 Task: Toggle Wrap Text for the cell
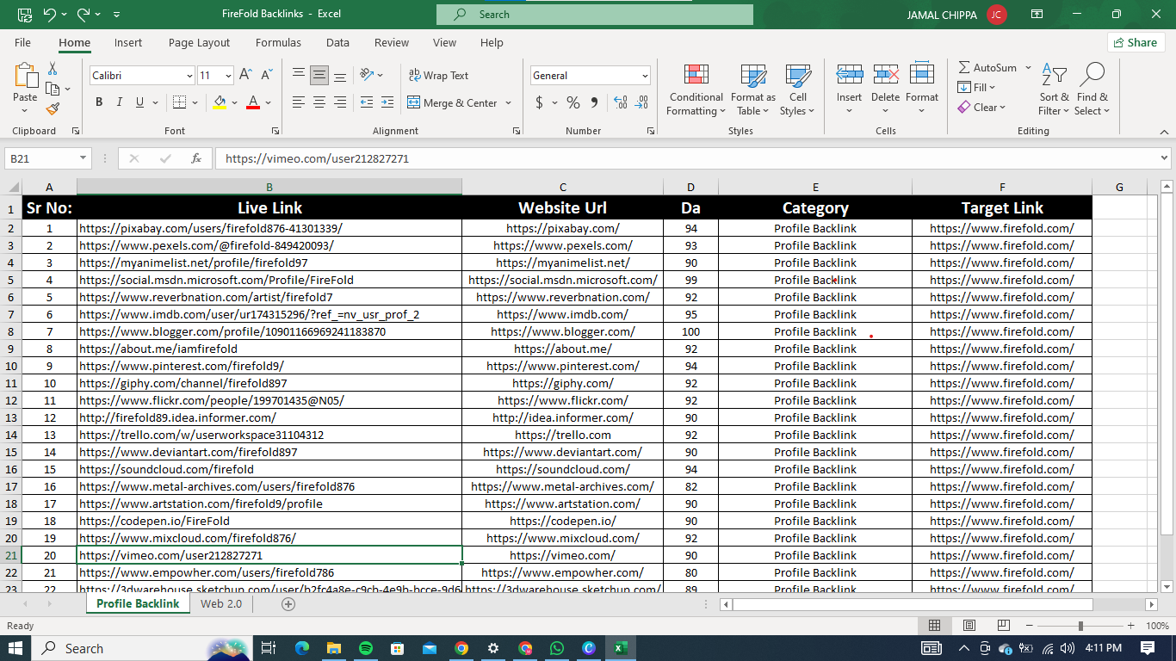coord(438,76)
